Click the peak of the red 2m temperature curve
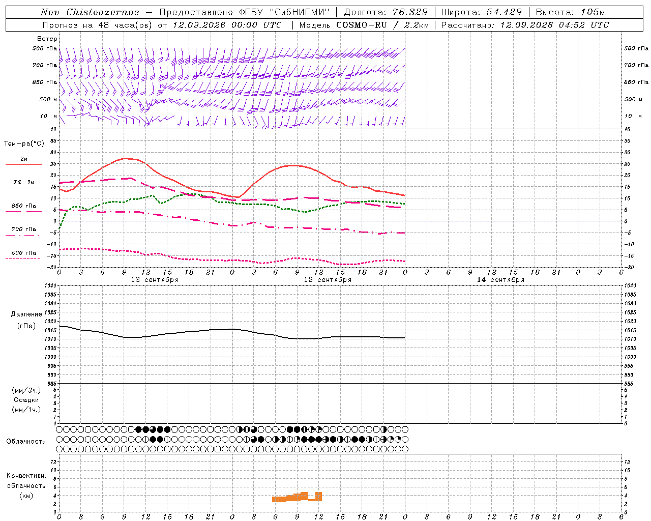The height and width of the screenshot is (521, 651). pyautogui.click(x=125, y=159)
